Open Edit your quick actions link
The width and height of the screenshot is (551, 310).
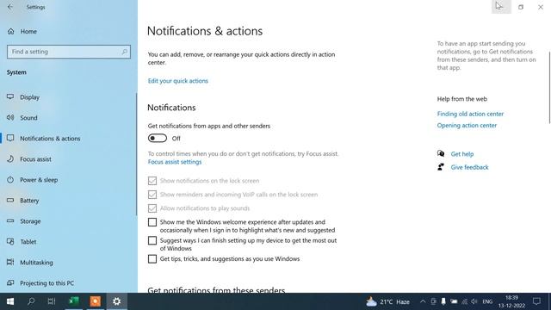pyautogui.click(x=178, y=81)
